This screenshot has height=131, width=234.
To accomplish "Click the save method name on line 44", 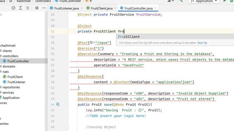I will (108, 104).
